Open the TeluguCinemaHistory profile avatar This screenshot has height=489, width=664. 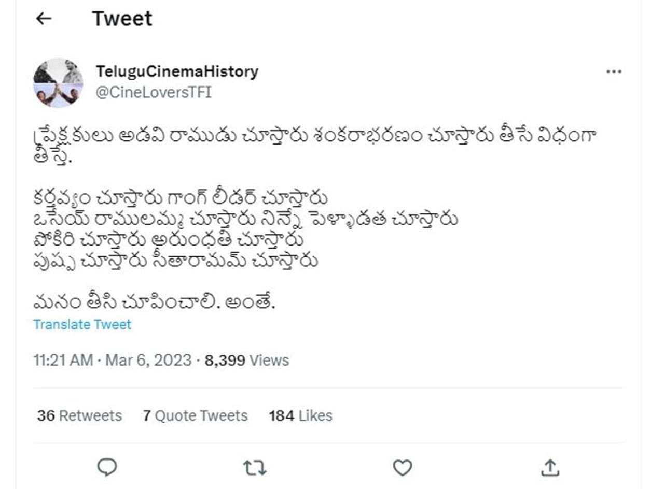pos(58,83)
